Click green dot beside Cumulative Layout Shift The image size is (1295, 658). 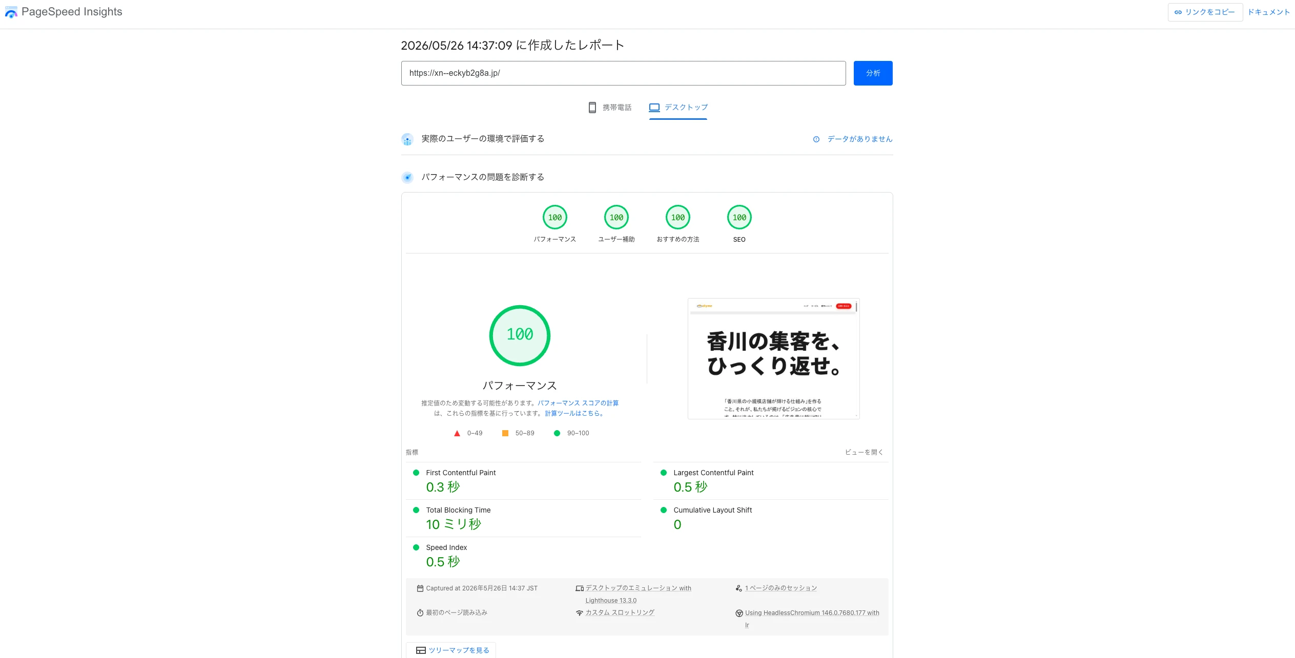(x=664, y=510)
